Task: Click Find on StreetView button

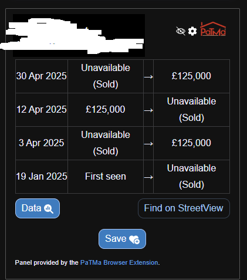Action: [x=184, y=208]
